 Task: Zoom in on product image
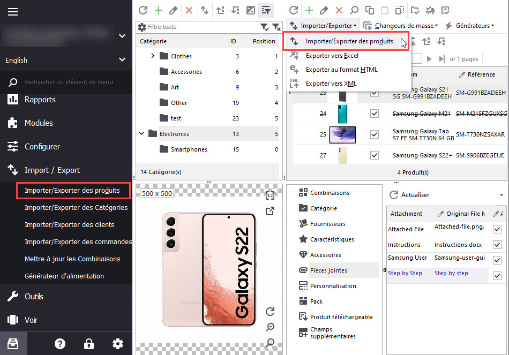tap(270, 327)
